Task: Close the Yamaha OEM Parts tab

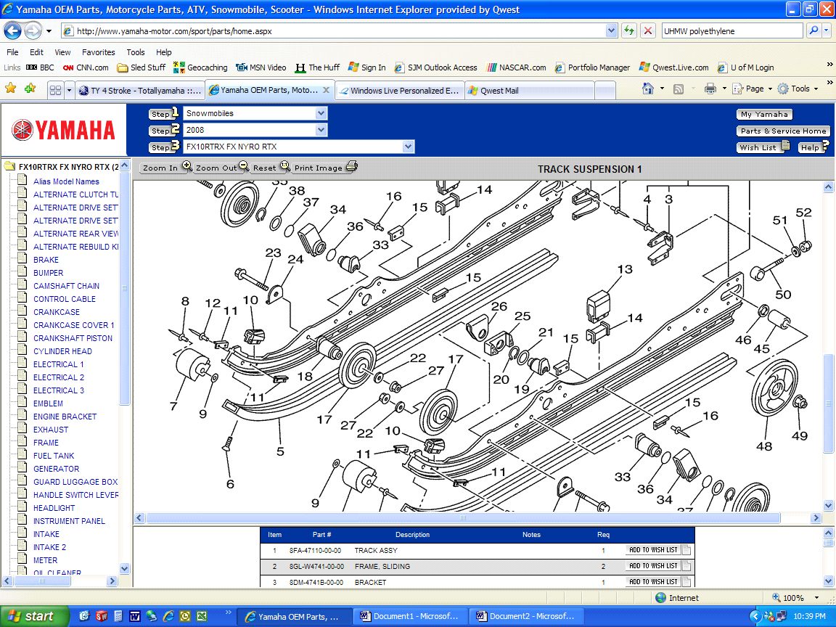Action: click(x=327, y=89)
